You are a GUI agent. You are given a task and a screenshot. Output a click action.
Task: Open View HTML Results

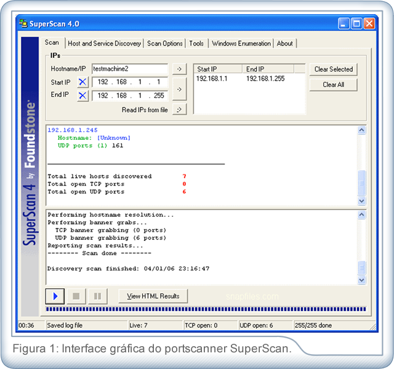pos(153,296)
